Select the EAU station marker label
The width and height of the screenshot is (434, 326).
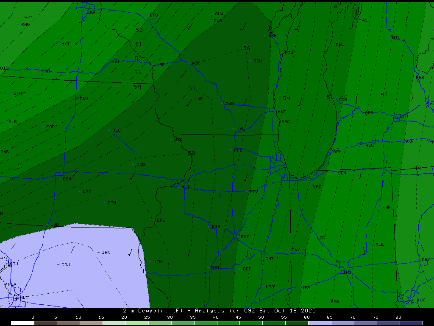pyautogui.click(x=153, y=15)
